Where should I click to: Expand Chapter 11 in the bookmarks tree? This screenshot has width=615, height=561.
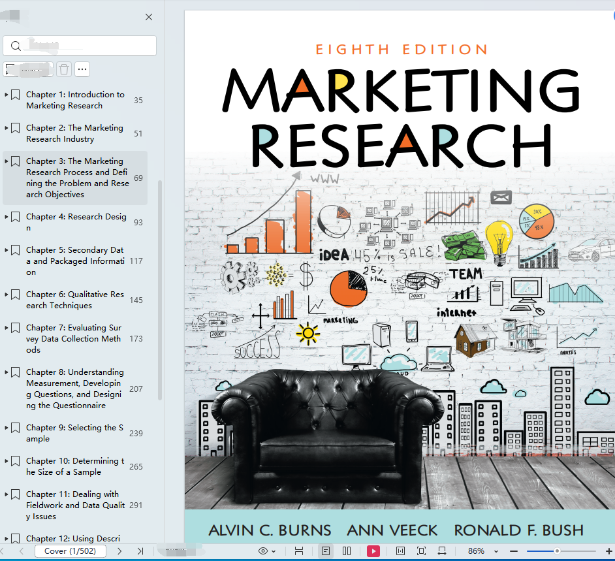(7, 494)
